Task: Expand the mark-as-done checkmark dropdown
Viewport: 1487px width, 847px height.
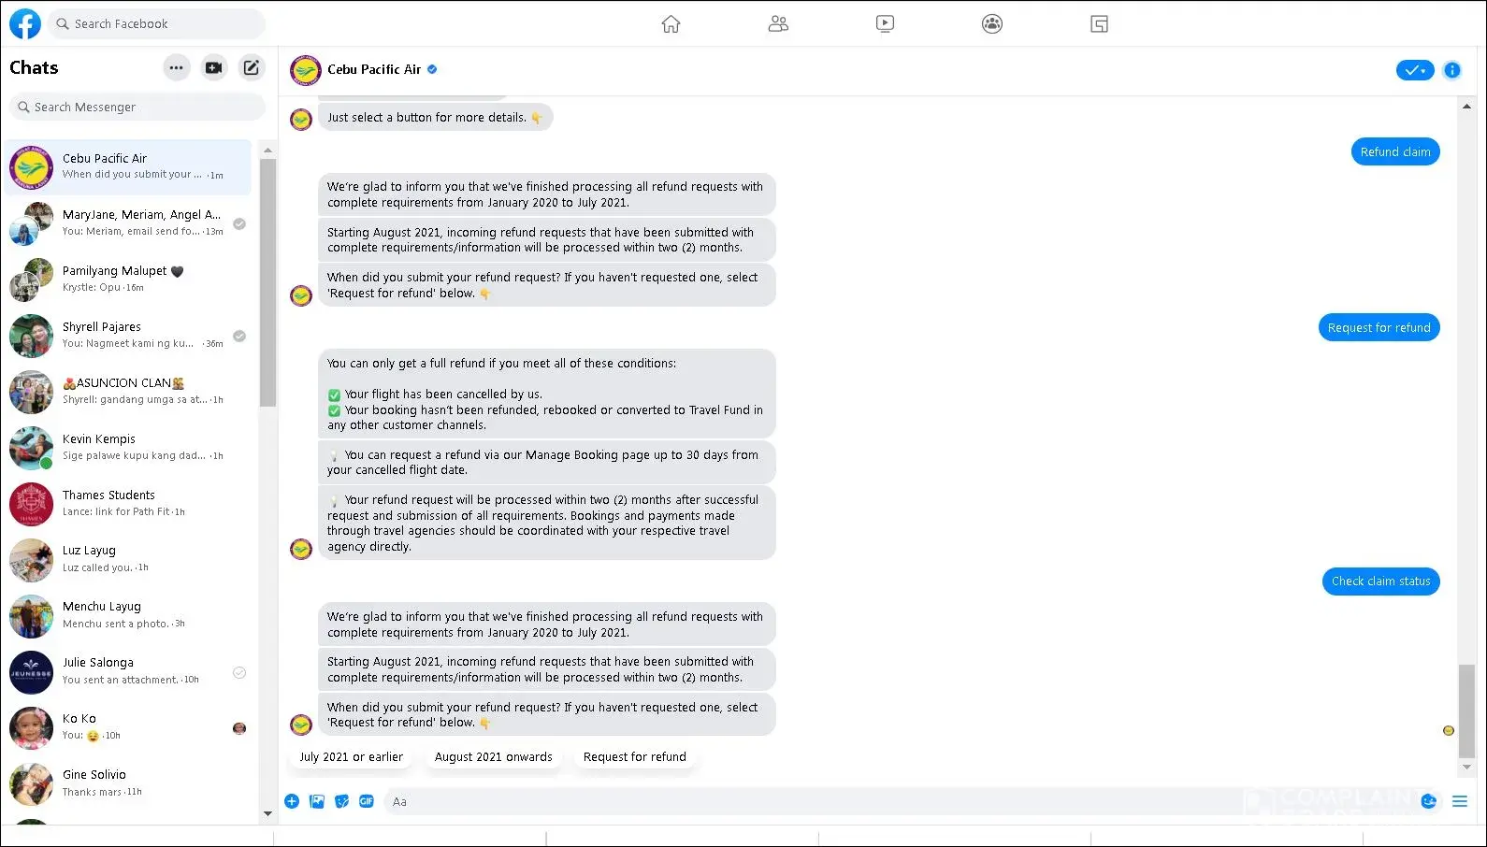Action: [1414, 70]
